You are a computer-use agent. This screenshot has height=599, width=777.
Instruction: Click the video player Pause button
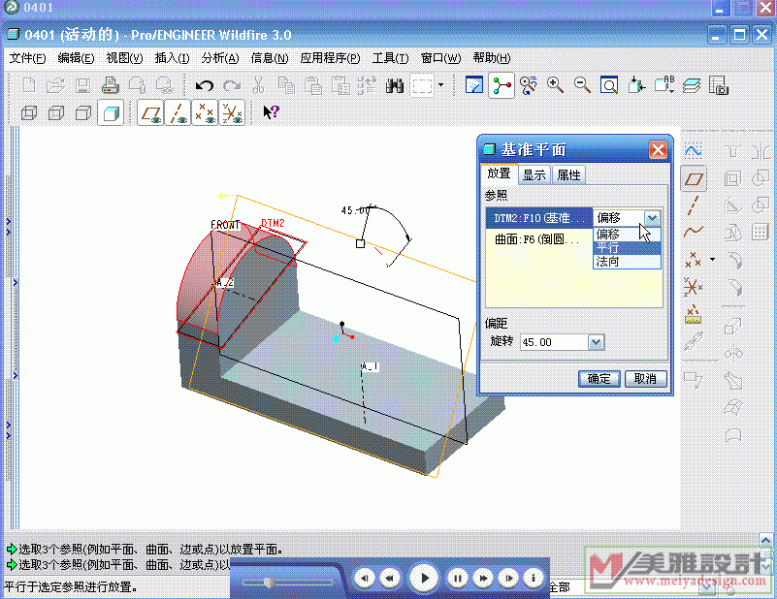pos(458,578)
